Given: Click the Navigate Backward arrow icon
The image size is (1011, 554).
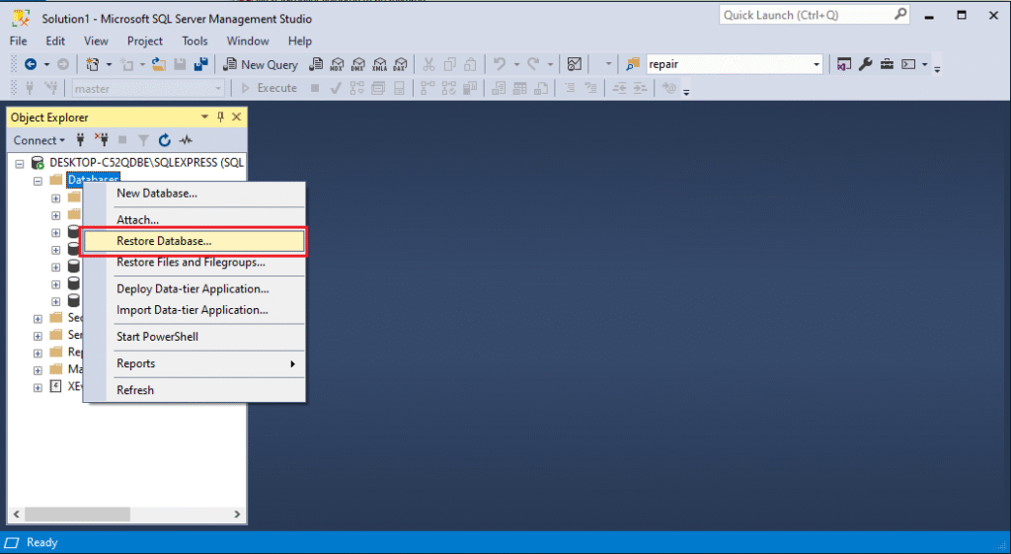Looking at the screenshot, I should click(31, 64).
